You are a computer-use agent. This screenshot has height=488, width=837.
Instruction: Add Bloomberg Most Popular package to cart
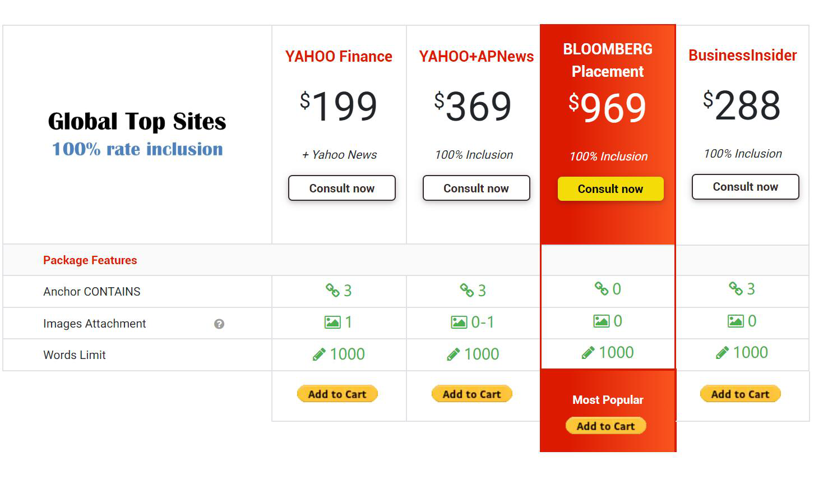pos(606,426)
